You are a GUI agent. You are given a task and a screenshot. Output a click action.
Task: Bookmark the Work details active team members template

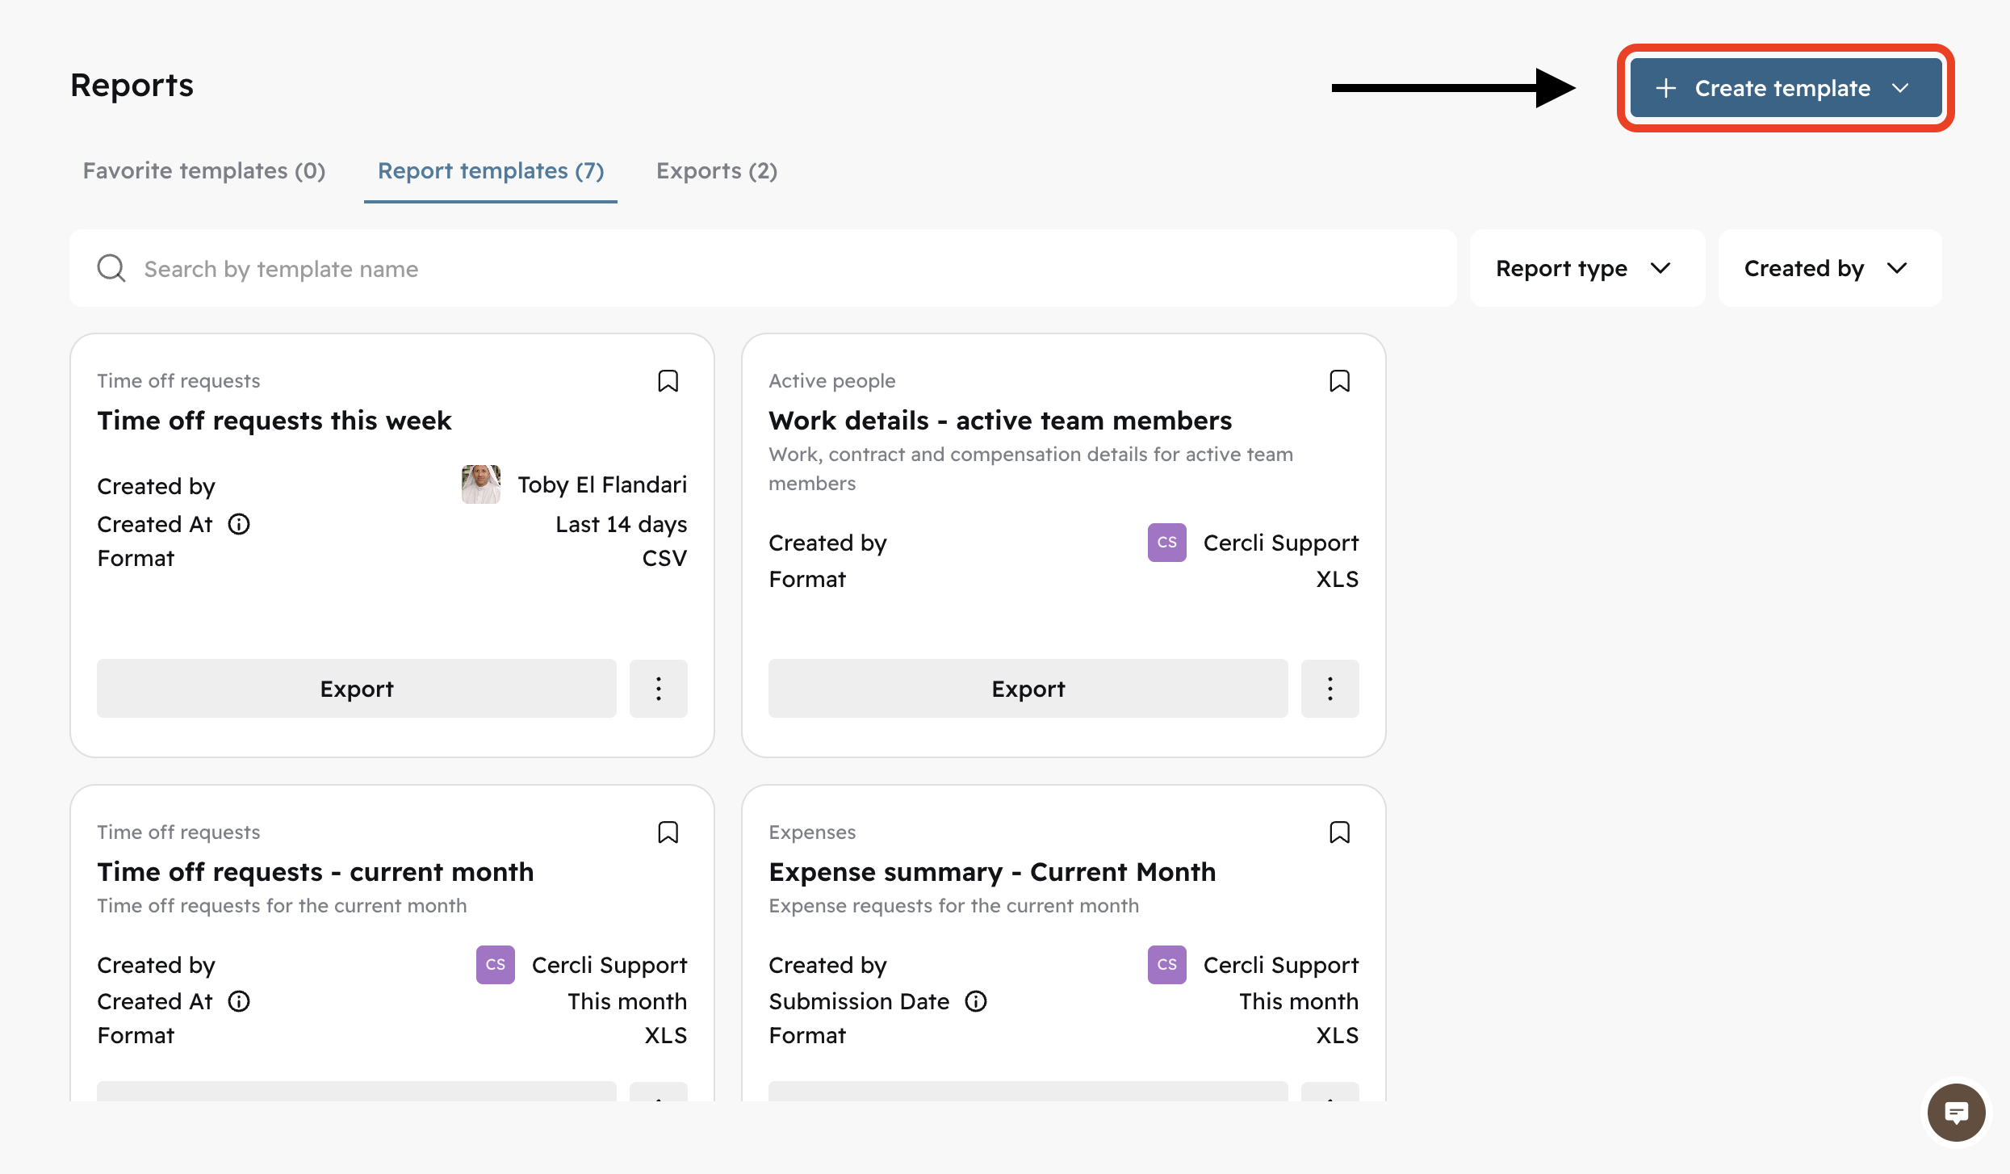coord(1339,381)
